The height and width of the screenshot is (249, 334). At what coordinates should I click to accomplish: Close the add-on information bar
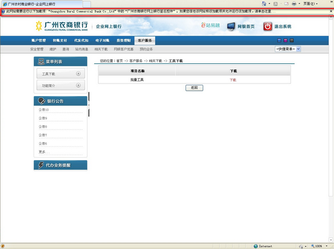tap(331, 11)
